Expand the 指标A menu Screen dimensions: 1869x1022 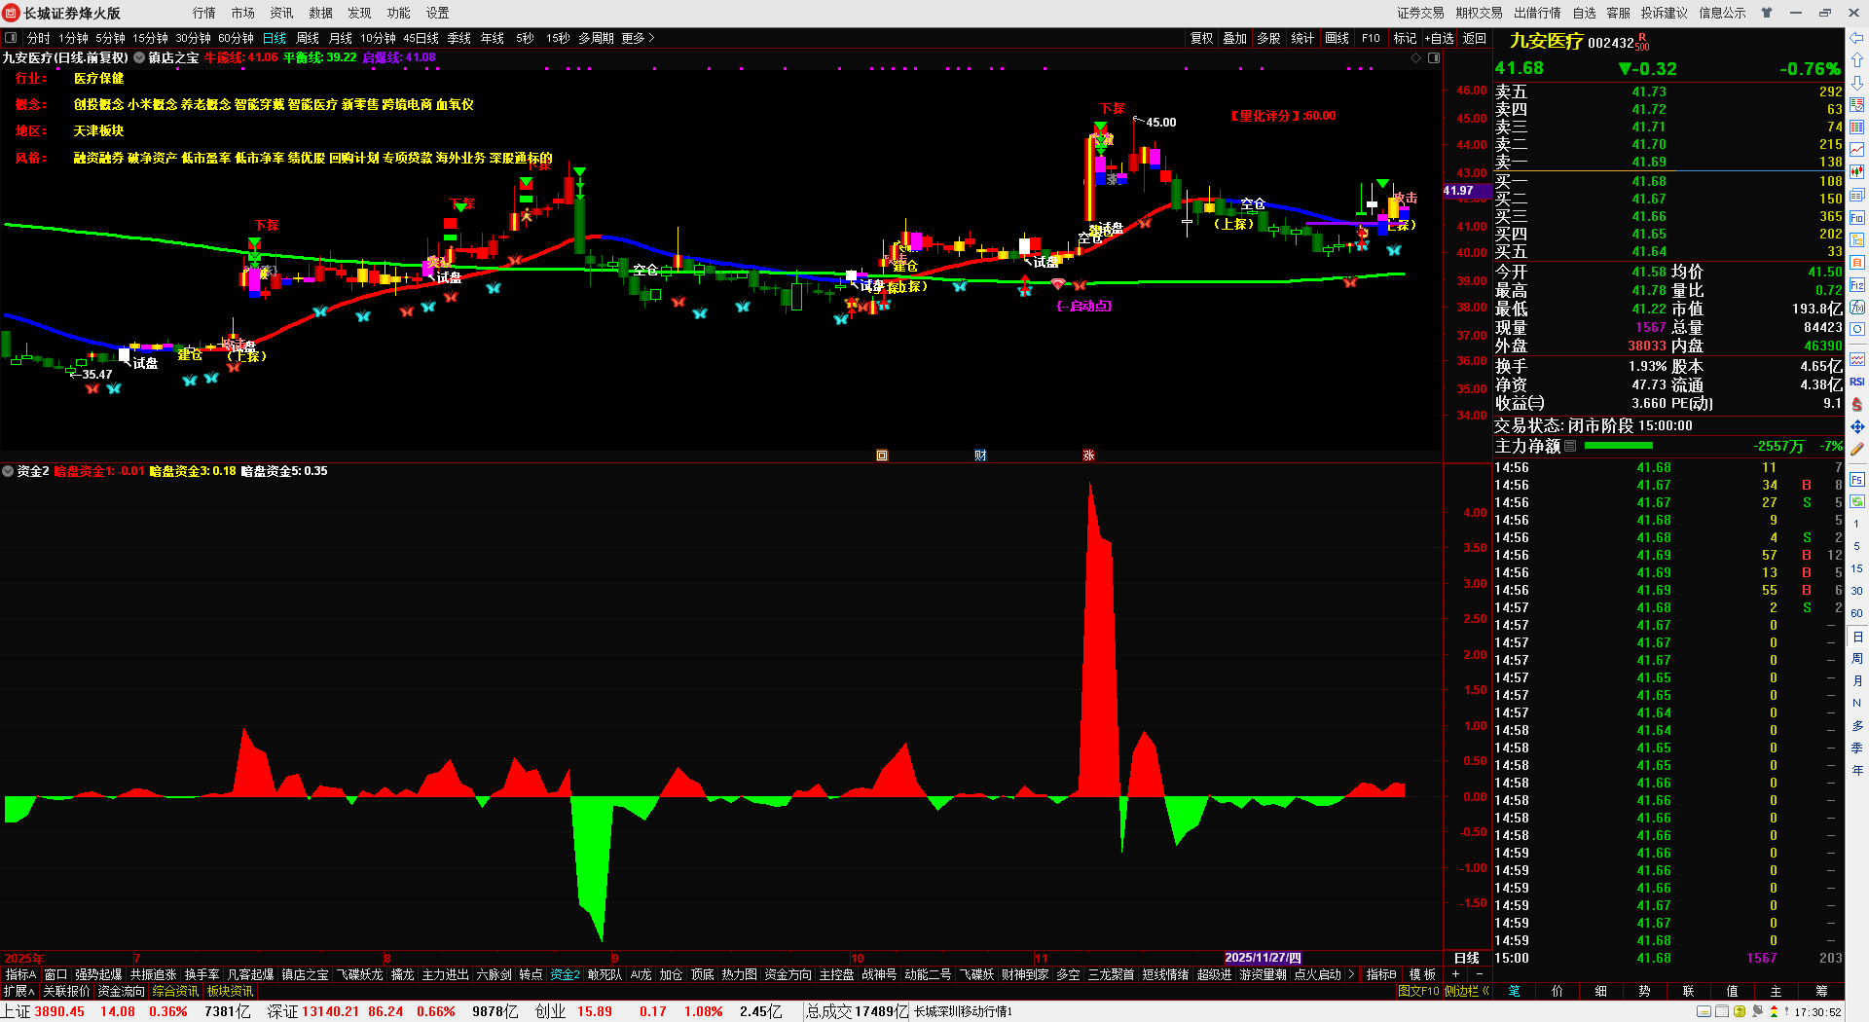coord(20,974)
